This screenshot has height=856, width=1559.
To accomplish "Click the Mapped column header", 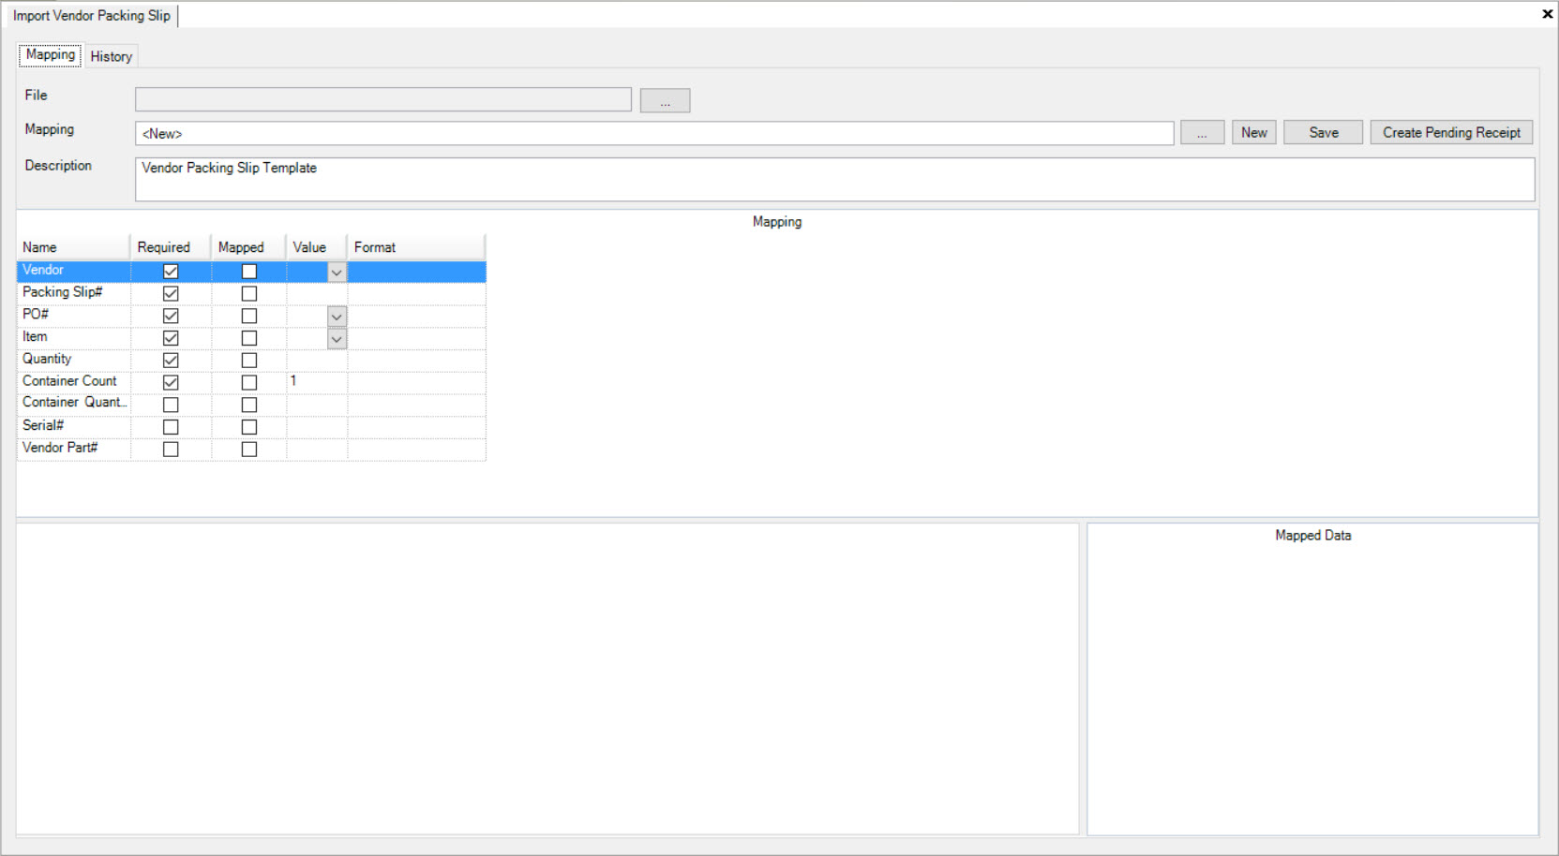I will (x=248, y=247).
